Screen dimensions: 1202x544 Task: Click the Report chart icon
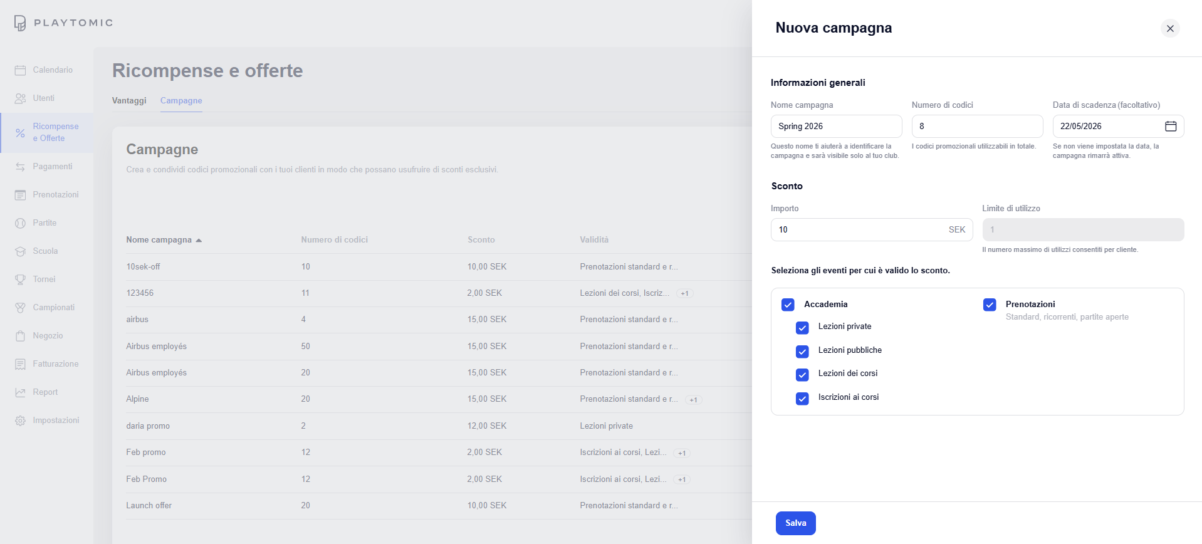(20, 392)
